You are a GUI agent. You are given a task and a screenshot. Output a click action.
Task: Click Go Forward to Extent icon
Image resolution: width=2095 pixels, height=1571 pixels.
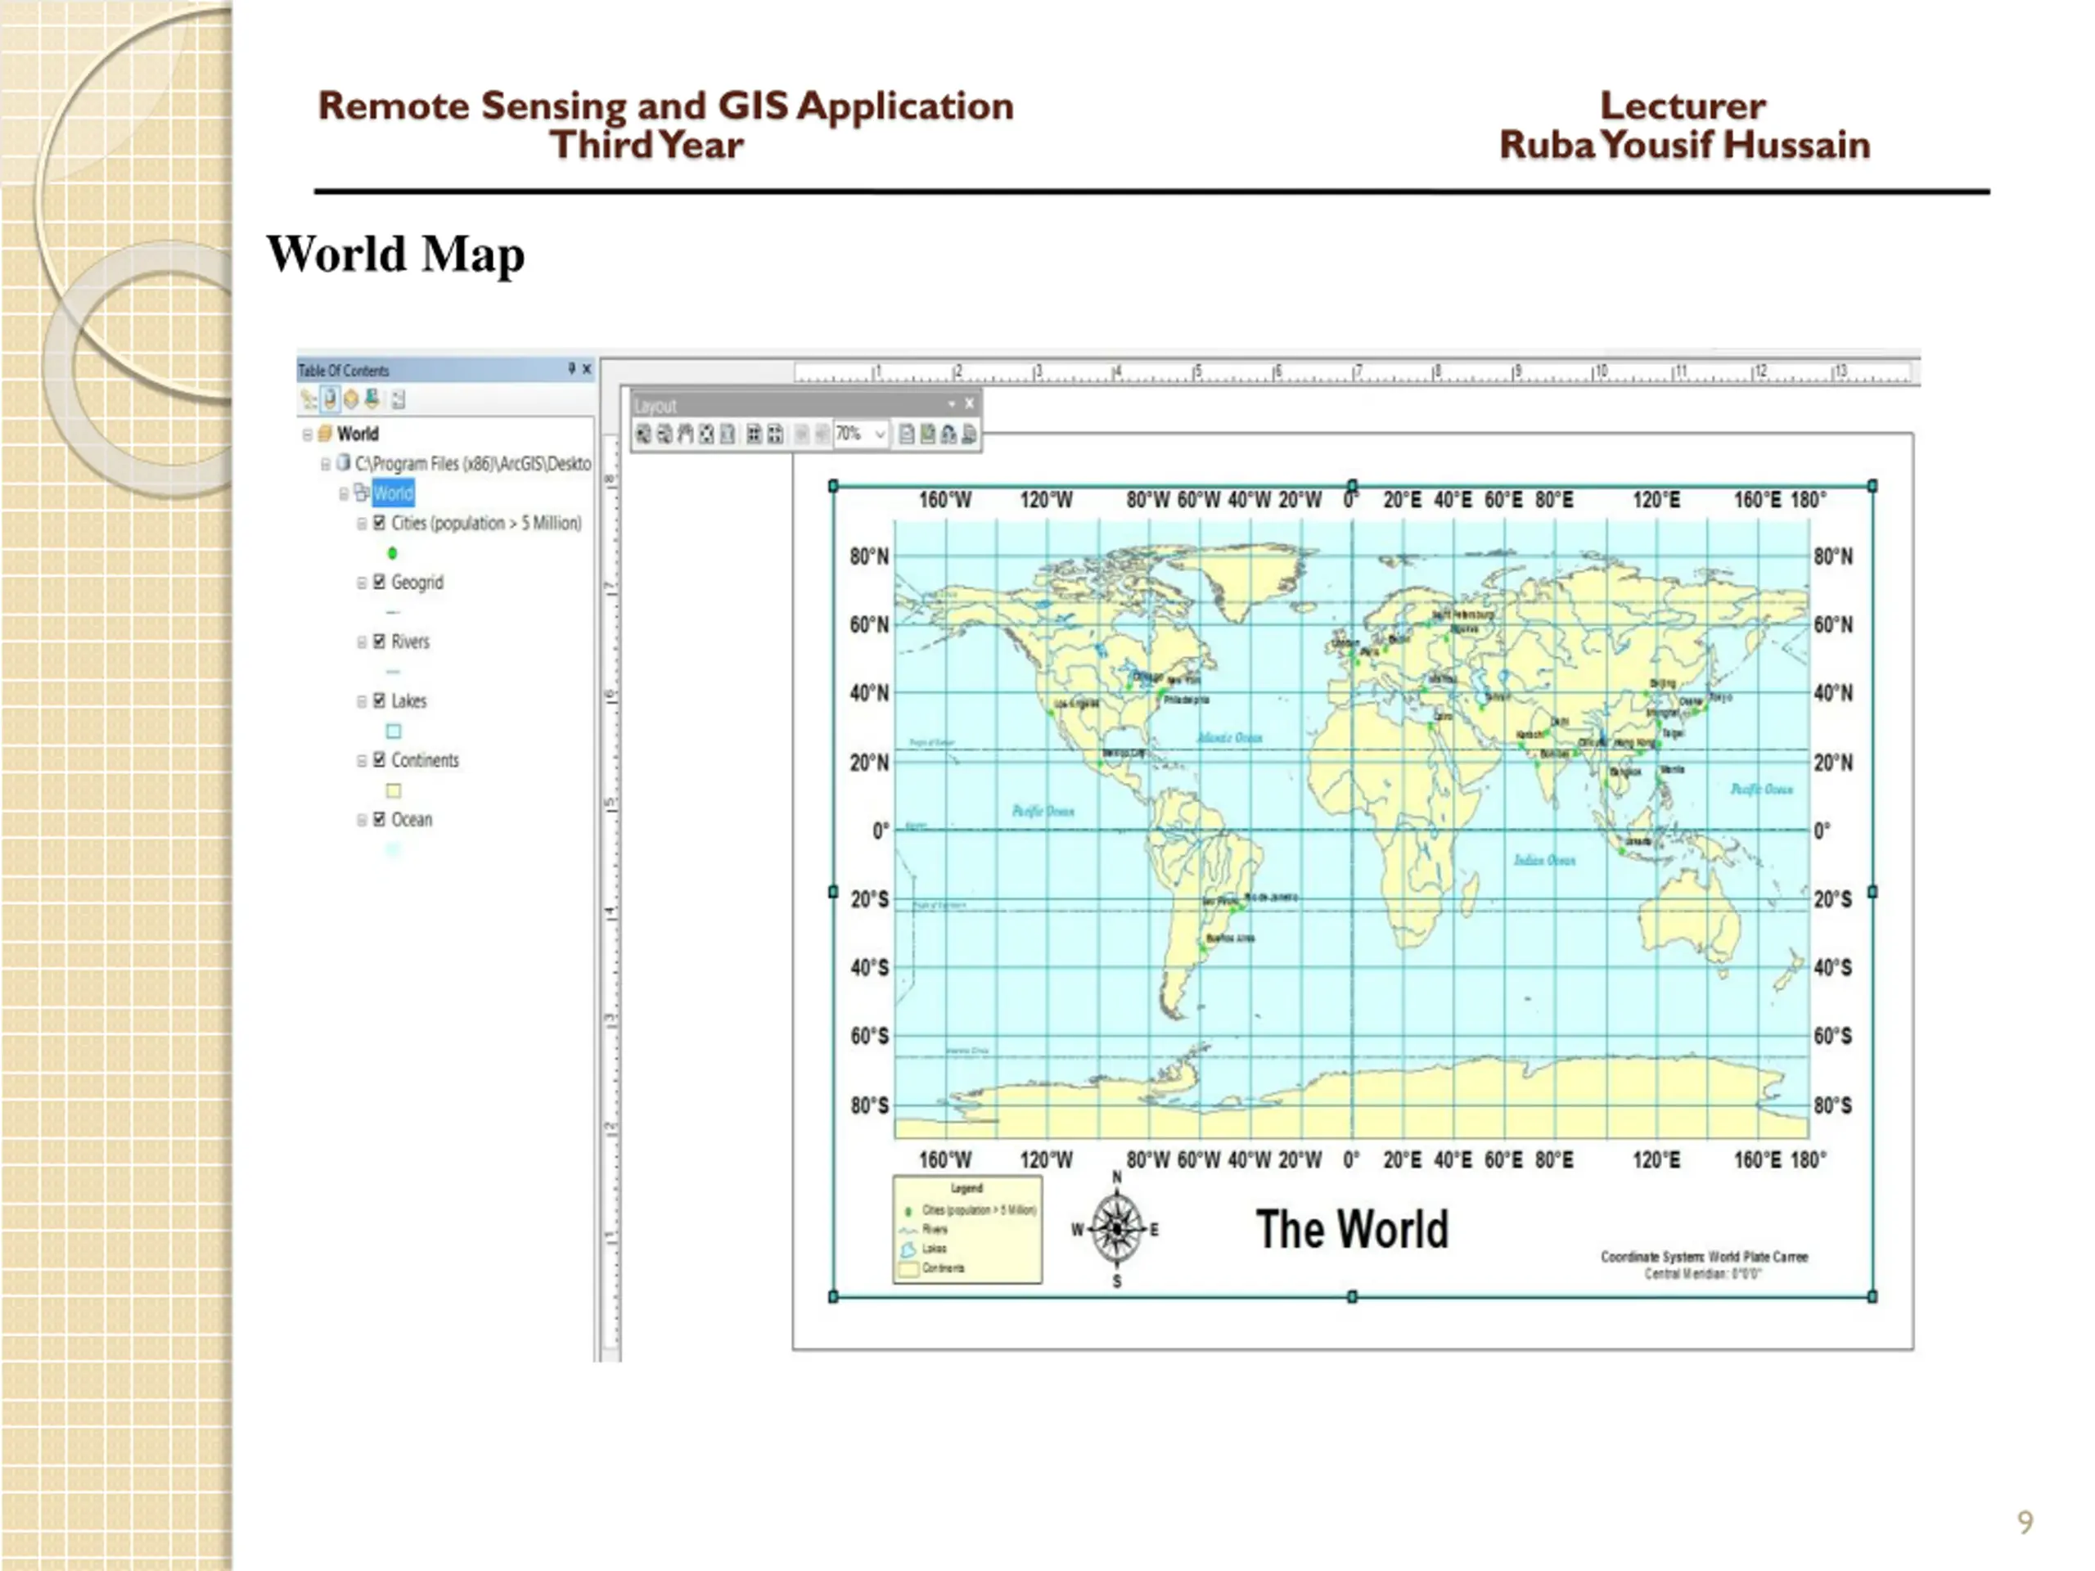823,434
